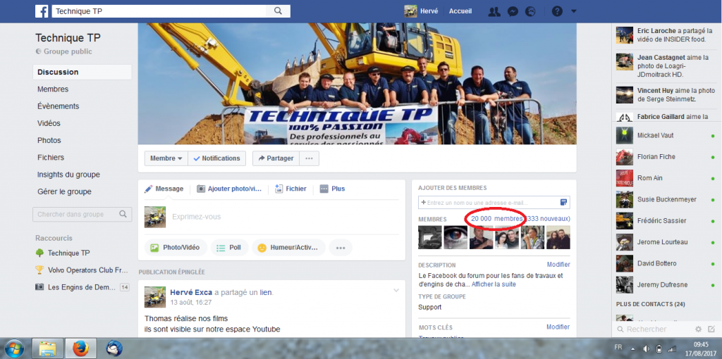Screen dimensions: 722x359
Task: Click the shared lien link in post
Action: pyautogui.click(x=266, y=292)
